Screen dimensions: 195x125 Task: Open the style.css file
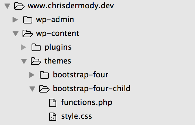coord(77,116)
